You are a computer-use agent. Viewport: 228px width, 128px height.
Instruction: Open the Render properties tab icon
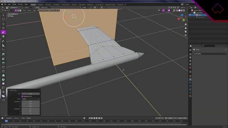coord(190,54)
